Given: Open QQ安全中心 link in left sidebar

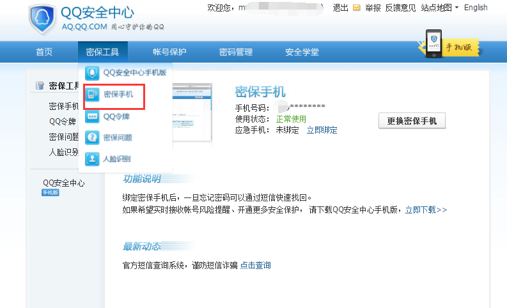Looking at the screenshot, I should point(64,183).
